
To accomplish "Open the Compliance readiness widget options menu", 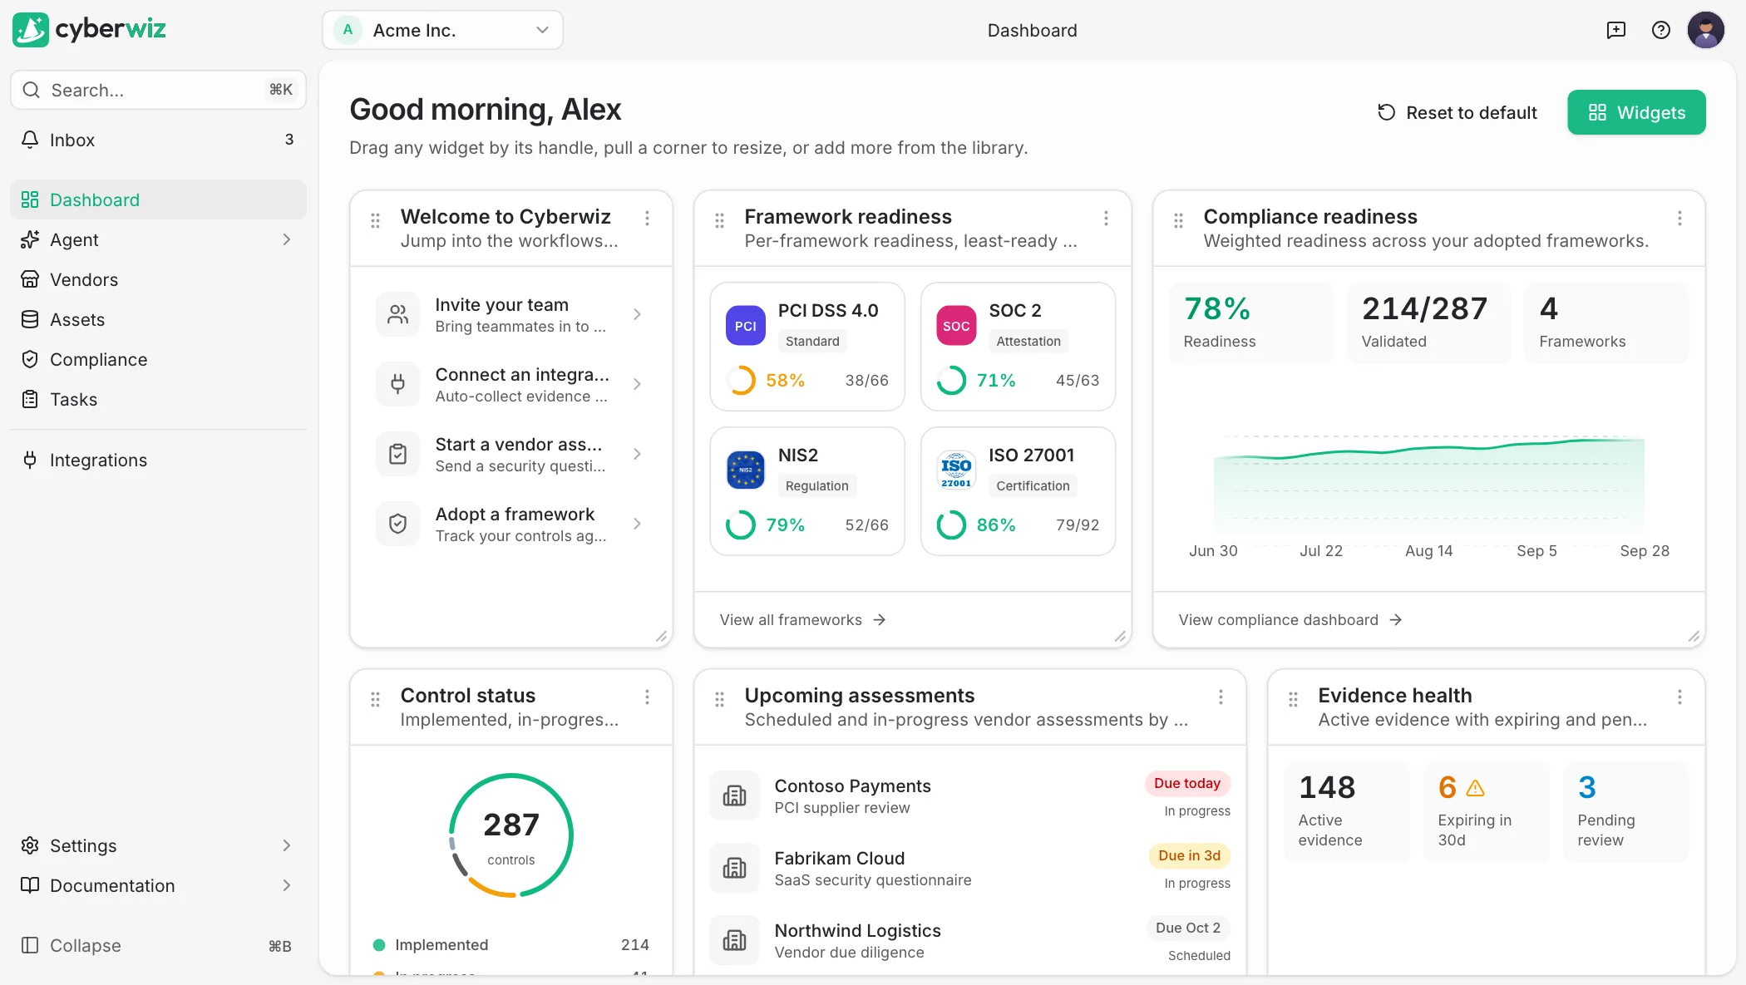I will tap(1679, 219).
